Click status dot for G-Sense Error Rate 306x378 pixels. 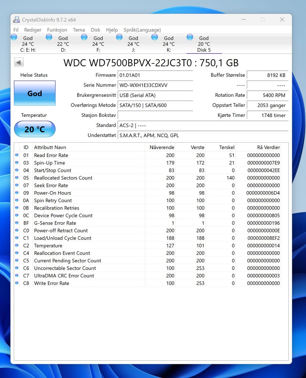pyautogui.click(x=17, y=223)
